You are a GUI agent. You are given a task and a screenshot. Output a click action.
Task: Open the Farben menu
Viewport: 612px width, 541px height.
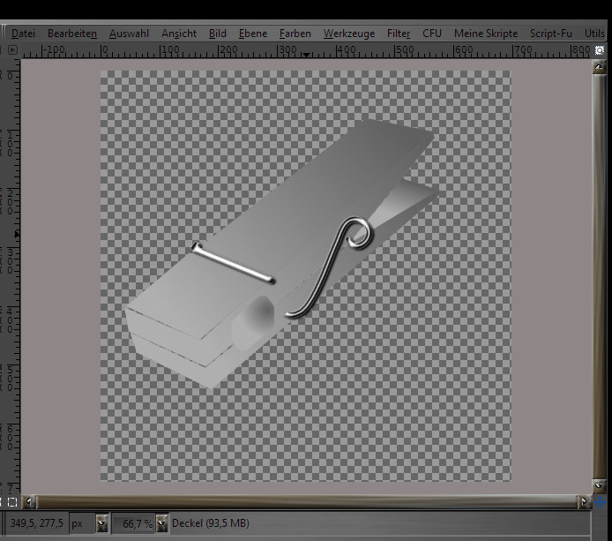click(295, 34)
